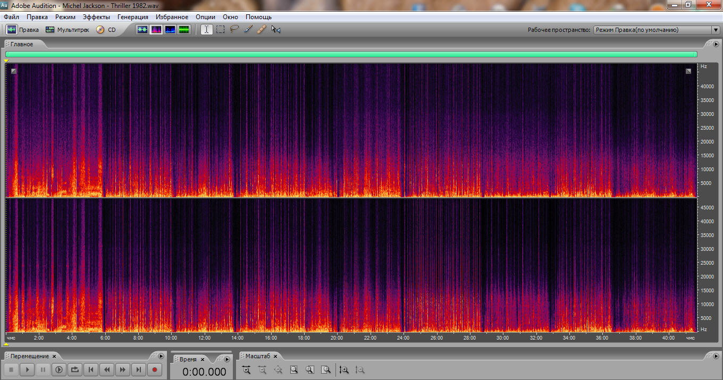
Task: Choose the Lasso Selection tool
Action: 234,30
